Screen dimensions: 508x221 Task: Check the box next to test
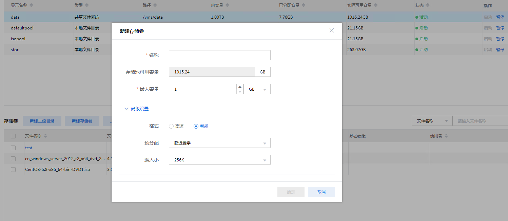point(13,148)
